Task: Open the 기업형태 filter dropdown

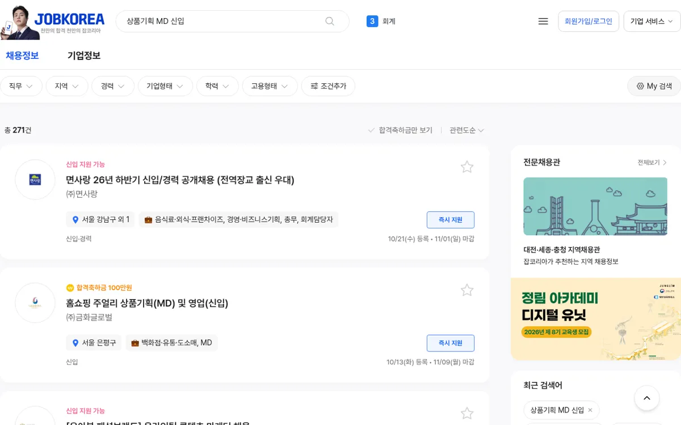Action: [165, 86]
